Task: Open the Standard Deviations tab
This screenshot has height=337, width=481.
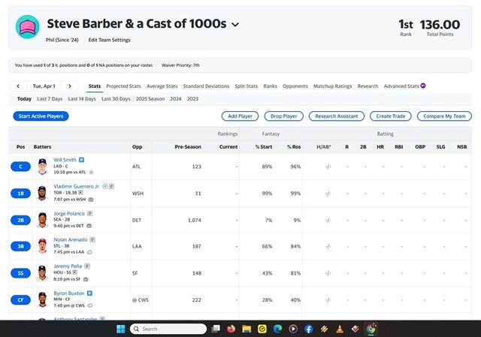Action: (x=206, y=86)
